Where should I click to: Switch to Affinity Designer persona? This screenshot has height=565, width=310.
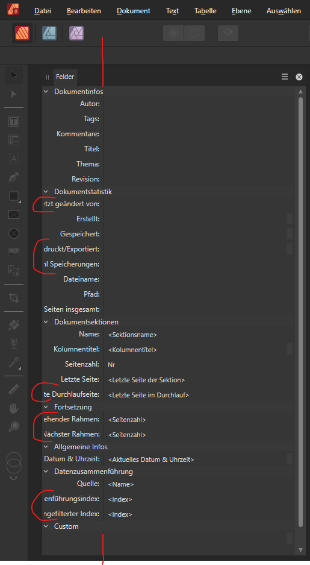click(x=49, y=33)
